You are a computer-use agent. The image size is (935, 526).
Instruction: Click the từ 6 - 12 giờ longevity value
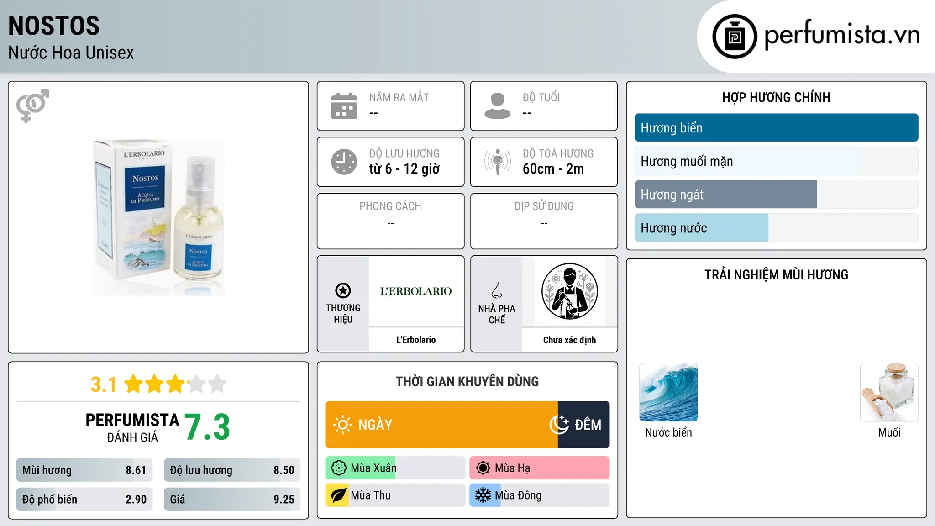pos(404,169)
